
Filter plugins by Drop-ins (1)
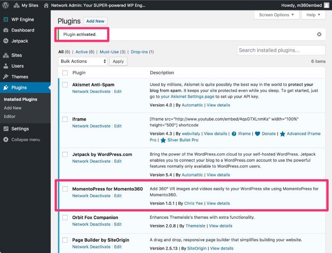pyautogui.click(x=142, y=52)
